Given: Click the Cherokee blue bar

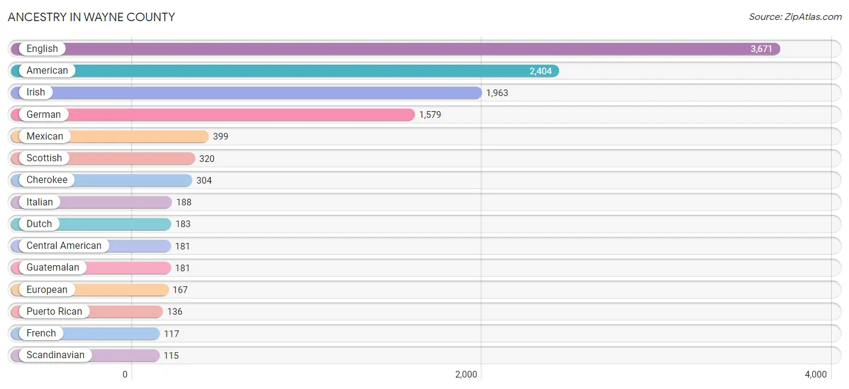Looking at the screenshot, I should click(101, 180).
